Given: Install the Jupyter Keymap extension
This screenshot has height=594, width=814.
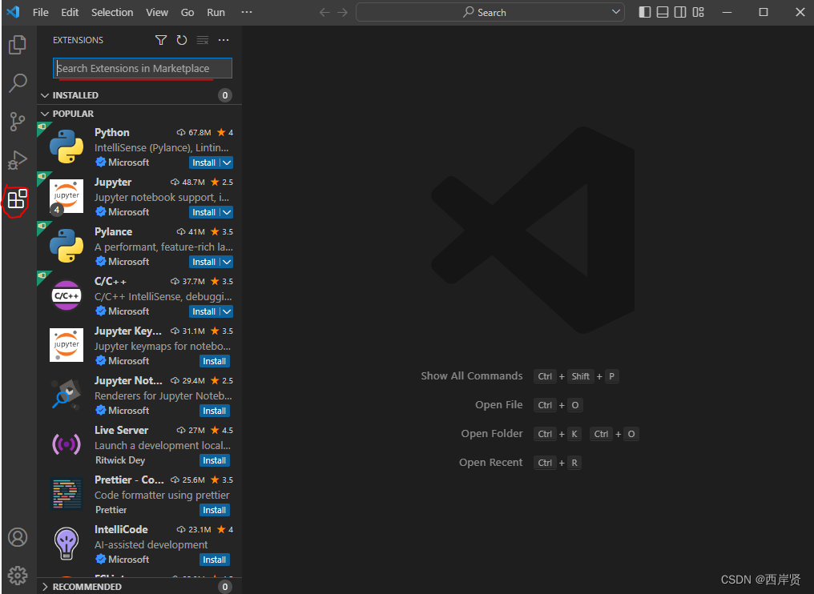Looking at the screenshot, I should click(215, 361).
